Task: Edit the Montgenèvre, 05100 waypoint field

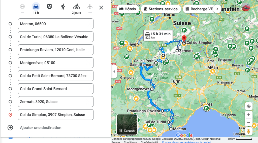Action: [x=55, y=63]
